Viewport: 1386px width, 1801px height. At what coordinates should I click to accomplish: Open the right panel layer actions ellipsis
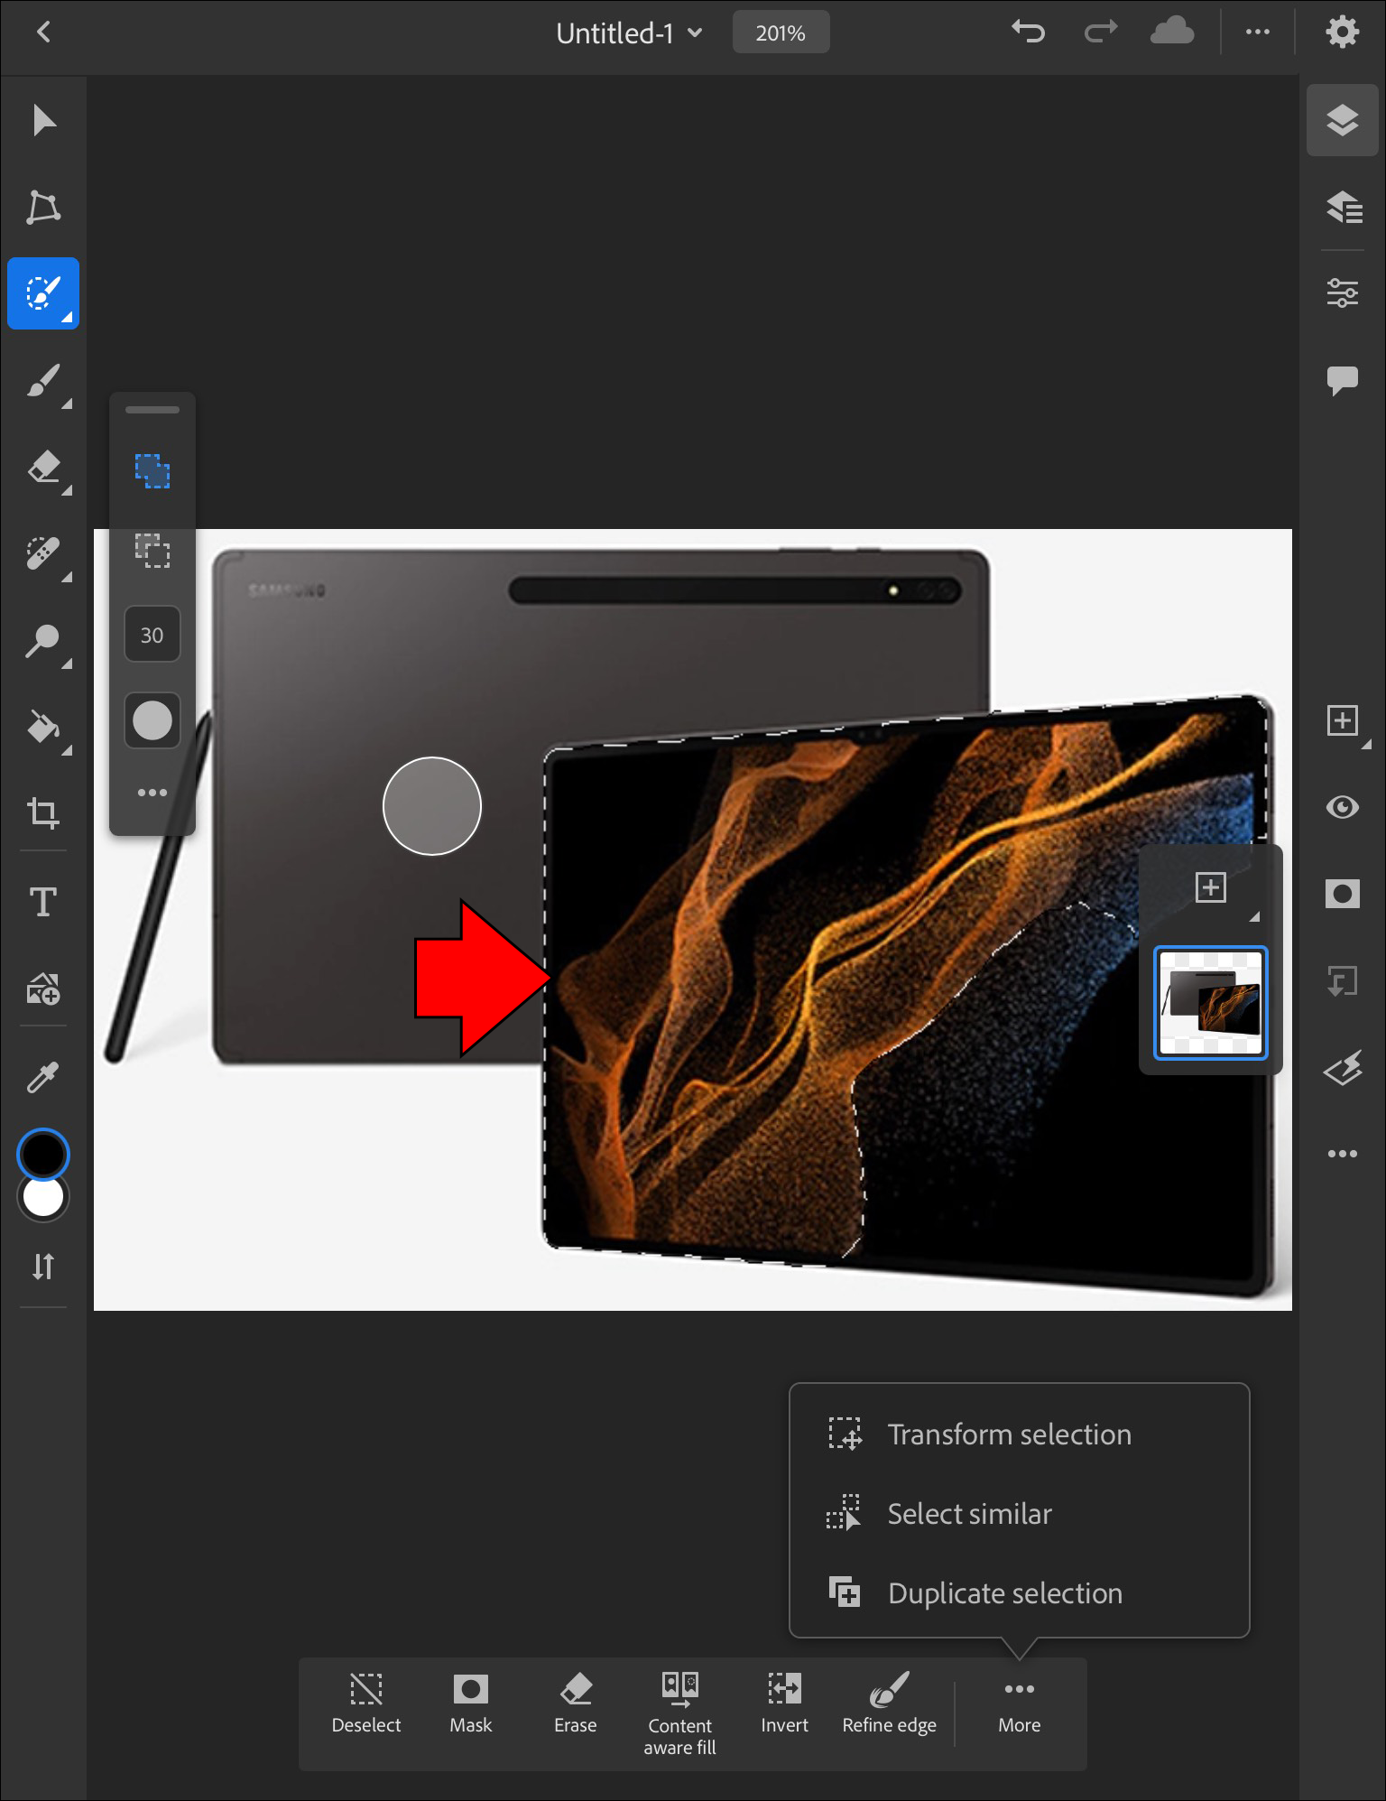pos(1343,1154)
